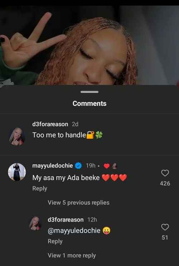Screen dimensions: 179x266
Task: Reply to mayyuledochie's comment
Action: tap(40, 189)
